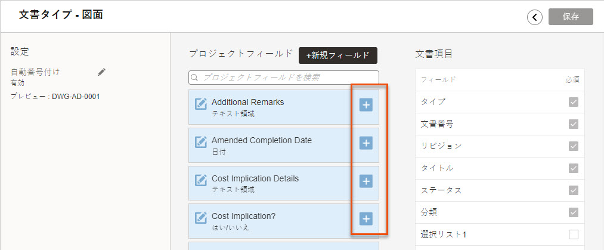Focus the プロジェクトフィールドを検索 search box
This screenshot has height=250, width=604.
click(x=284, y=78)
